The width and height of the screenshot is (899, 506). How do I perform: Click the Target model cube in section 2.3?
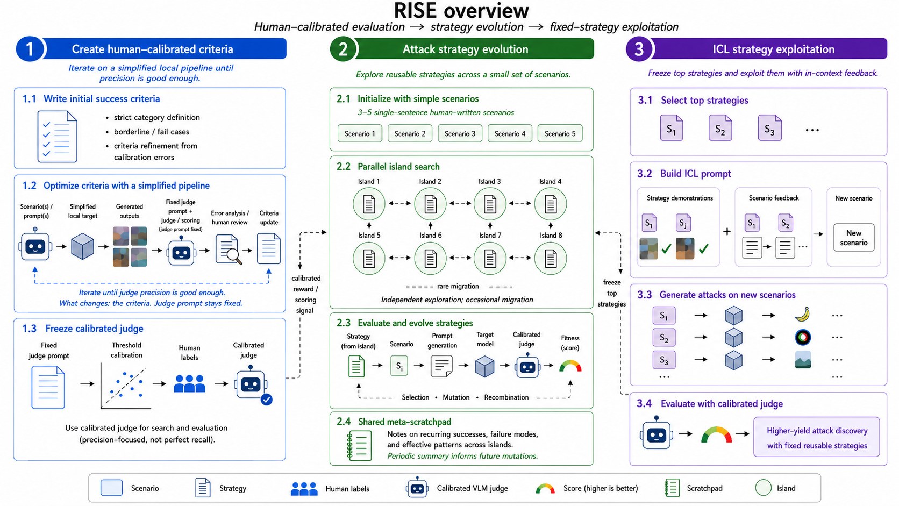[x=484, y=366]
